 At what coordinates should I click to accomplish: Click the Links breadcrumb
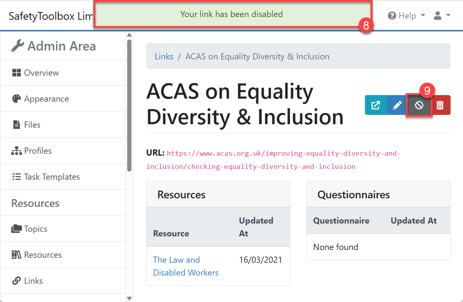[164, 56]
